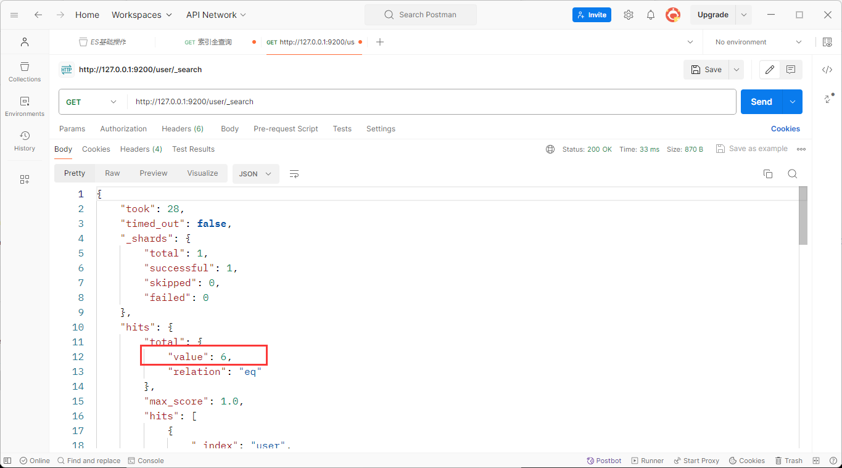This screenshot has width=842, height=468.
Task: Open the right sidebar info icon
Action: click(827, 98)
